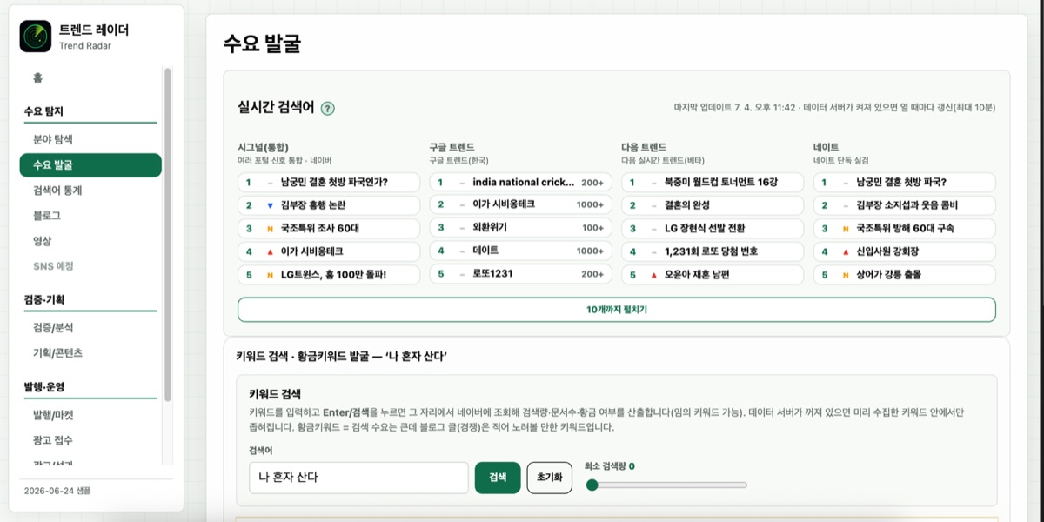Click the 네이트 column heading
The height and width of the screenshot is (522, 1044).
[826, 148]
